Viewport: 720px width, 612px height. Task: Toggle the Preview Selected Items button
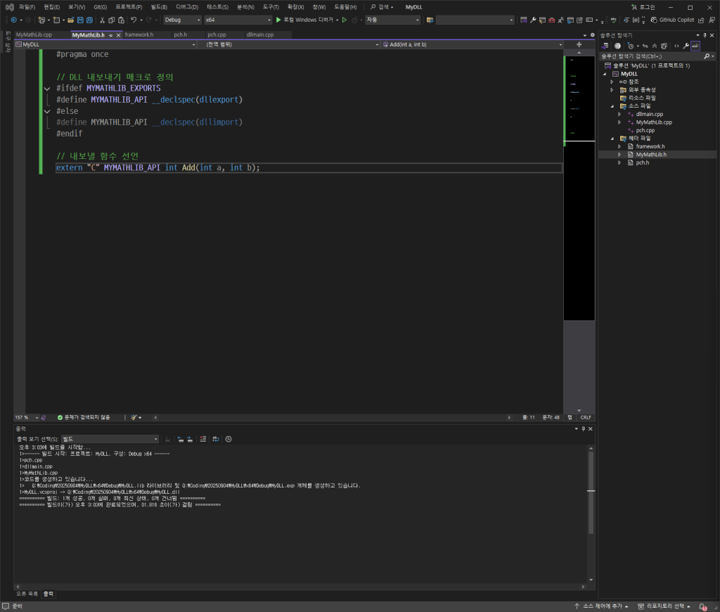[695, 46]
